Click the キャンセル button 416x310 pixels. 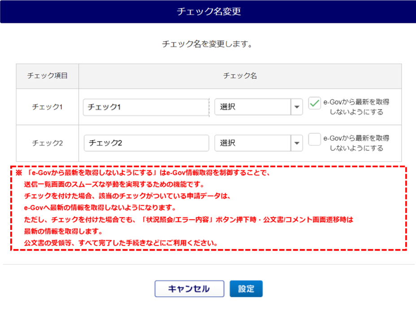click(x=190, y=289)
